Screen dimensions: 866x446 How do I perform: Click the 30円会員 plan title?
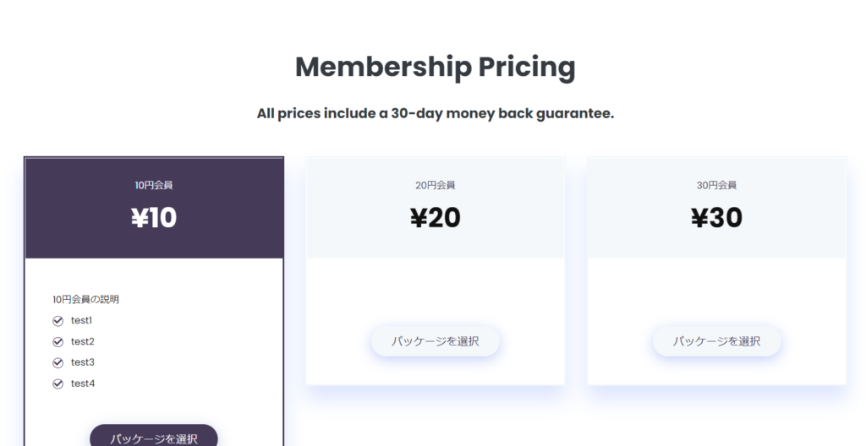tap(717, 186)
